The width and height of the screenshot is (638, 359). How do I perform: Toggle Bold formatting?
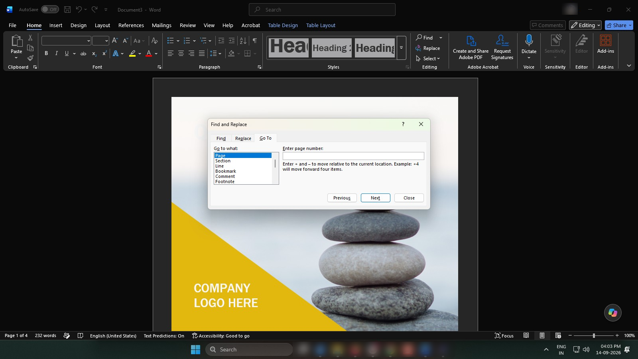coord(46,53)
